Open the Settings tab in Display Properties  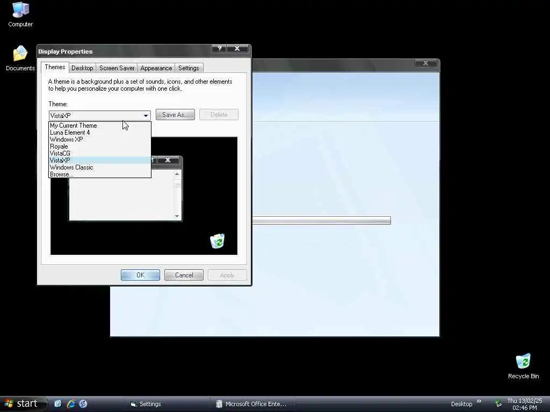(x=189, y=68)
